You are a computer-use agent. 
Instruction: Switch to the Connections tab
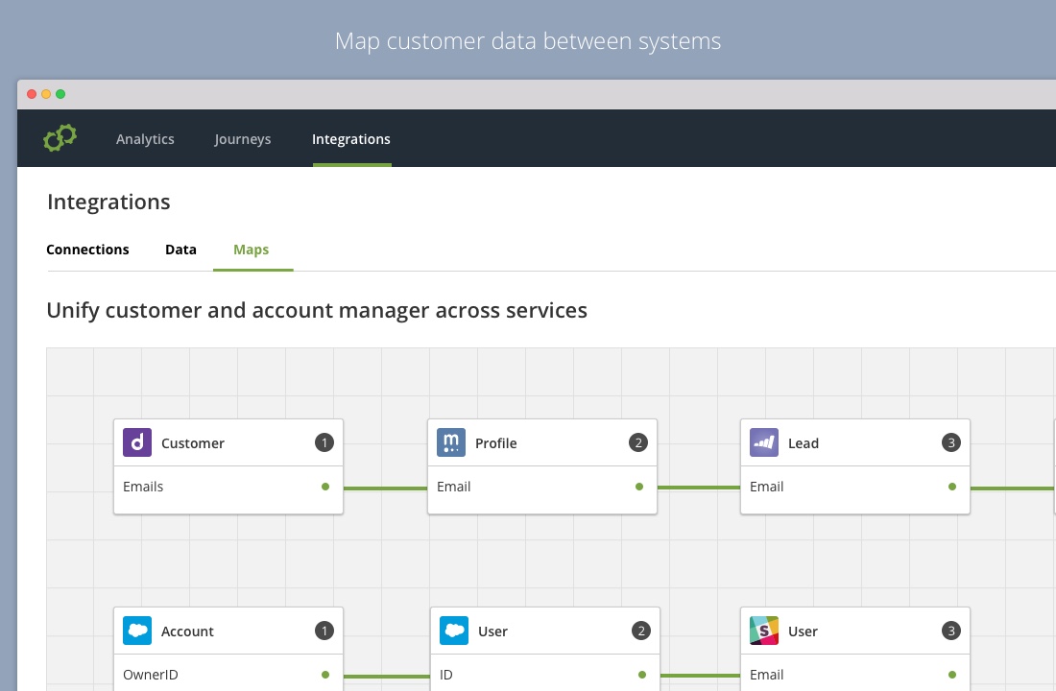coord(87,249)
